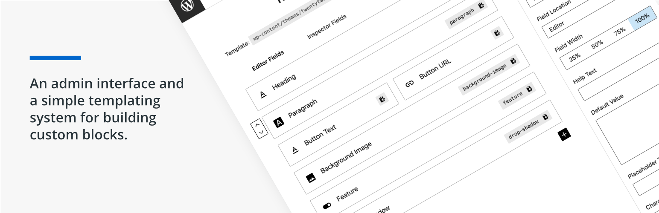Viewport: 659px width, 213px height.
Task: Copy the paragraph slug using its clipboard icon
Action: (481, 6)
